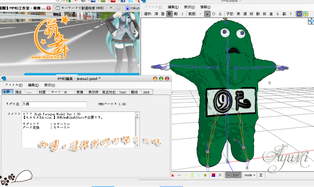Click the gray hatched lines display icon

coord(179,175)
